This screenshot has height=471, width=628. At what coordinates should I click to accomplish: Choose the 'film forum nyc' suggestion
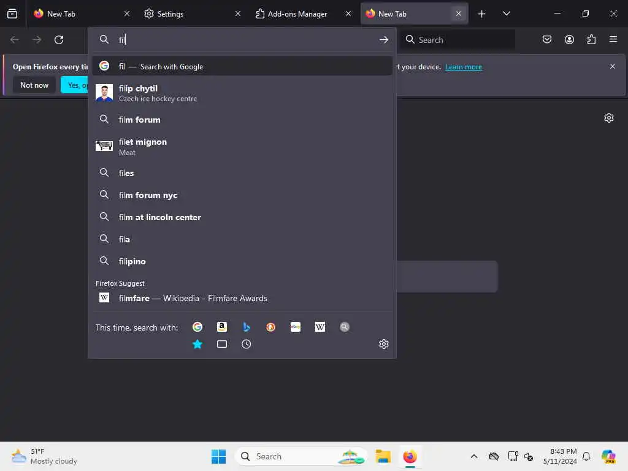(242, 195)
